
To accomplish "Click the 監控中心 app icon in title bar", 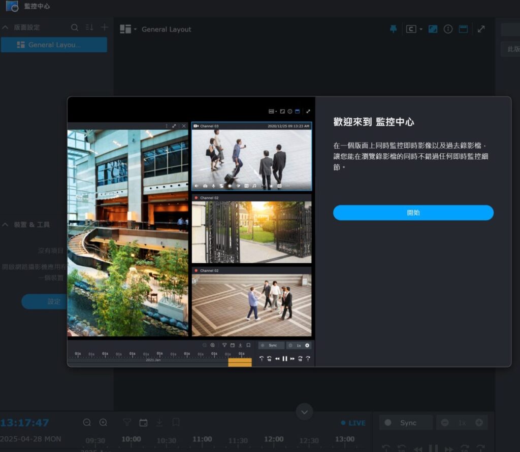I will (12, 6).
